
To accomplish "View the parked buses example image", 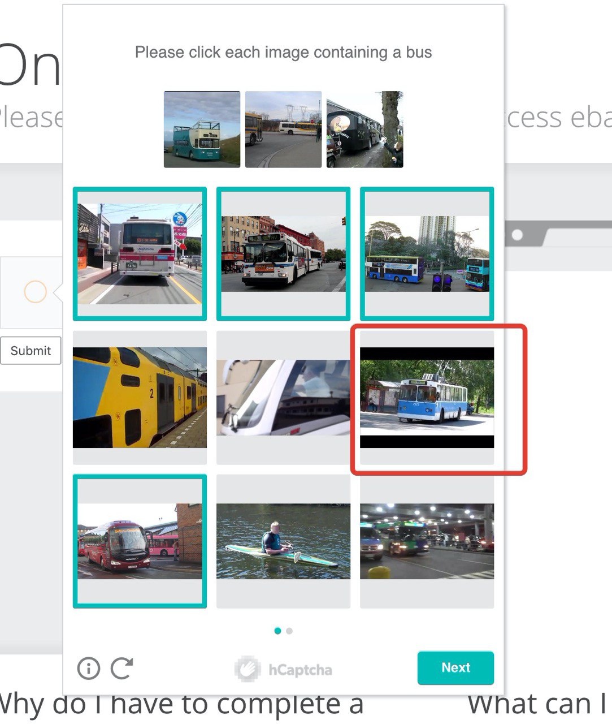I will pyautogui.click(x=283, y=130).
